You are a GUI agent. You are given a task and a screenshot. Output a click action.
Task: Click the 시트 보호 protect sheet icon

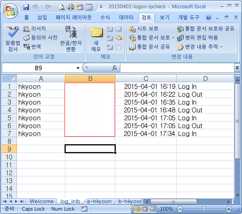pyautogui.click(x=132, y=29)
